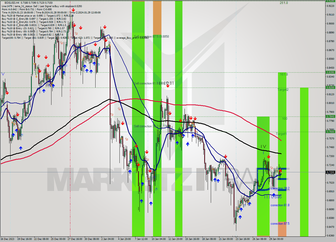
Task: Click the 26 Jan 08:00 time label
Action: pos(259,239)
